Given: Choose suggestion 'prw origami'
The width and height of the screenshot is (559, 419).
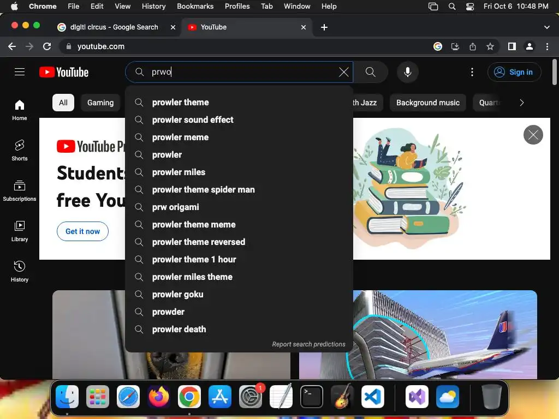Looking at the screenshot, I should coord(239,207).
